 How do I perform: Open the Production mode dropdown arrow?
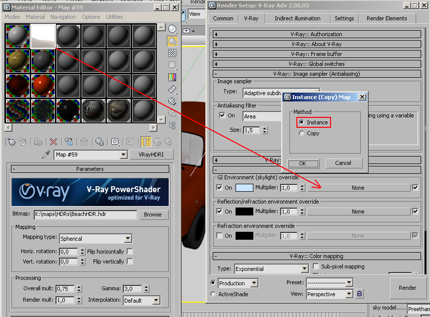coord(254,283)
